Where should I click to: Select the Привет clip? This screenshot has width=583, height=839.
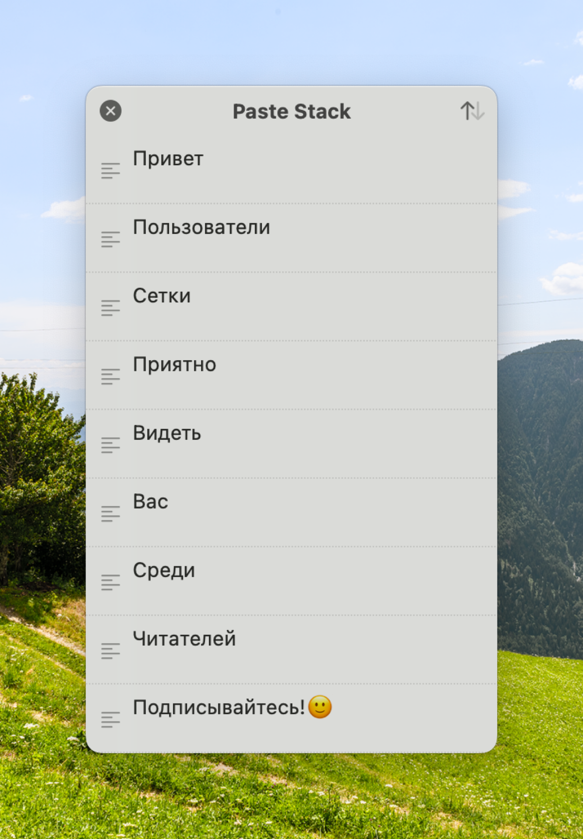coord(291,170)
